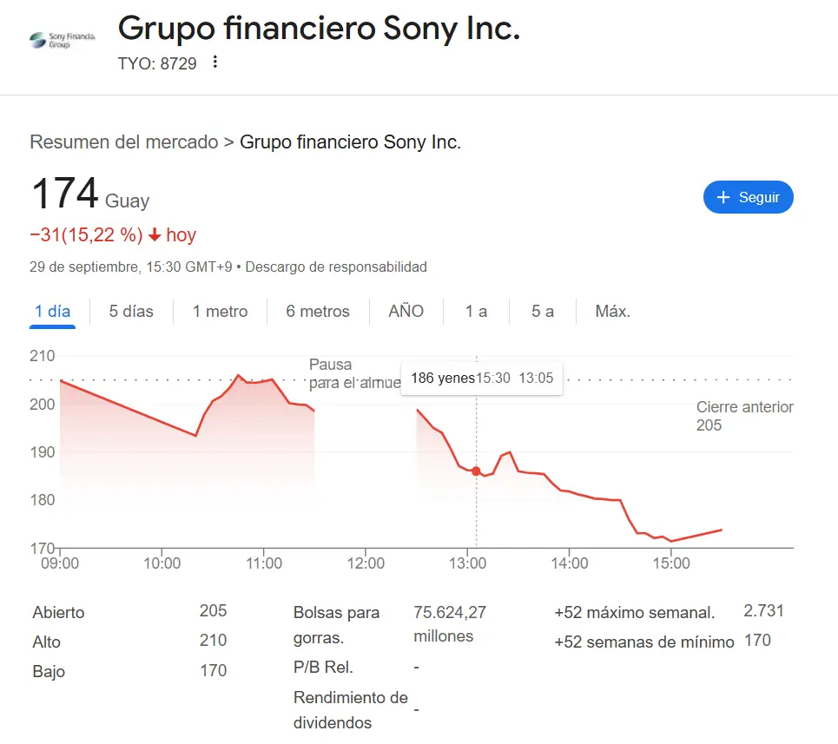The image size is (838, 744).
Task: Open the Máx. chart range
Action: click(612, 311)
